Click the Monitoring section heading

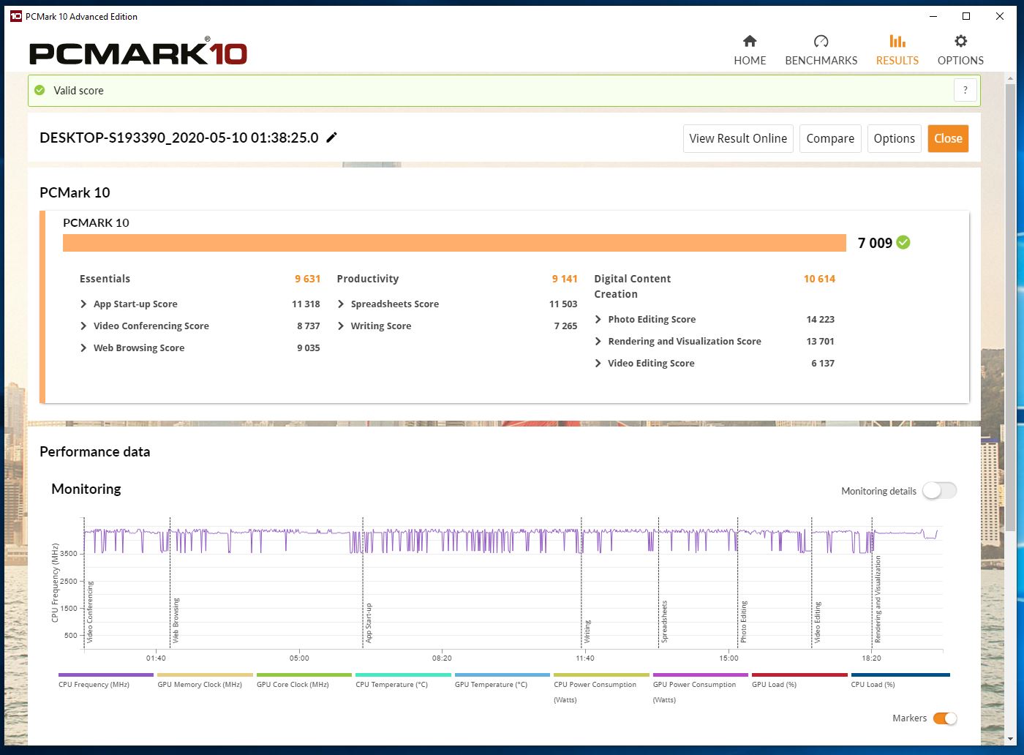pyautogui.click(x=86, y=489)
